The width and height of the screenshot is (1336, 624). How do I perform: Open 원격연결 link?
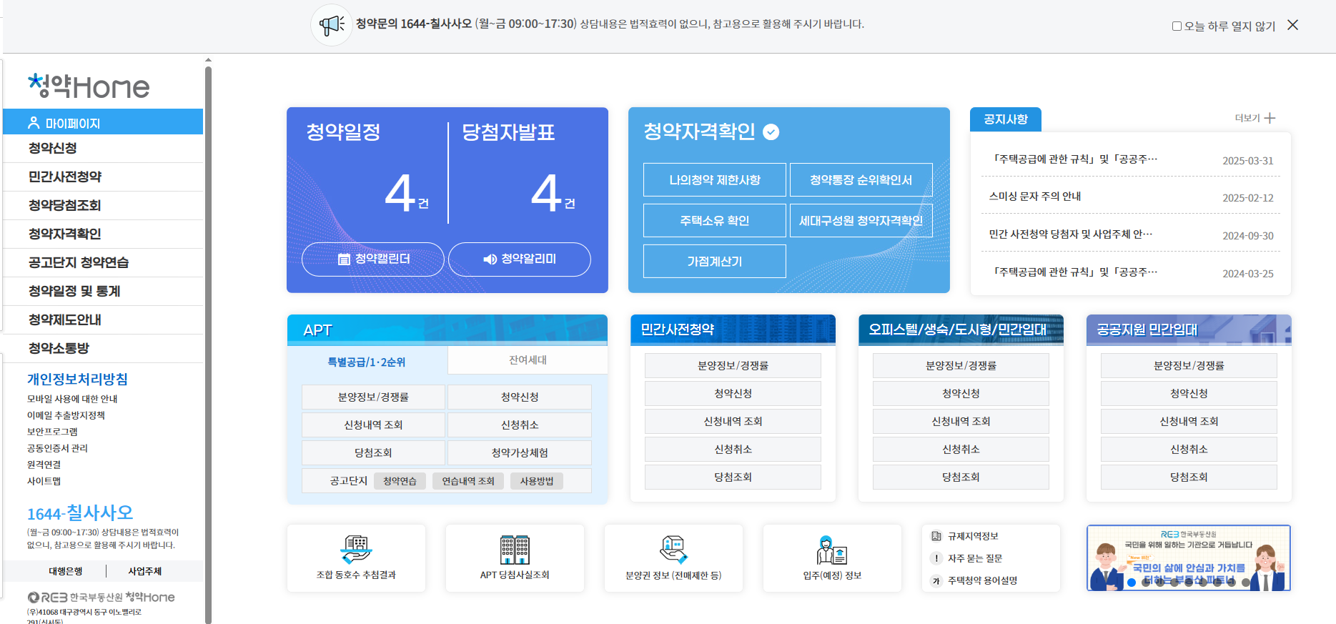click(44, 465)
